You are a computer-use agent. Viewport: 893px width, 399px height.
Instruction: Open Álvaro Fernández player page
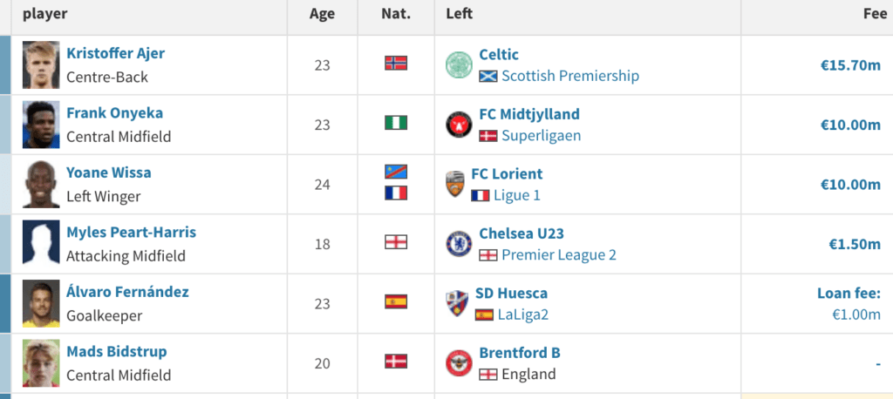(x=127, y=292)
